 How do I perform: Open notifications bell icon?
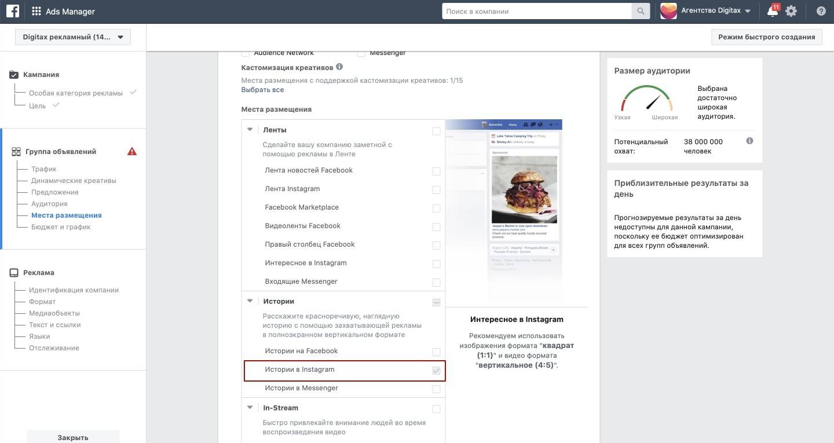coord(772,11)
